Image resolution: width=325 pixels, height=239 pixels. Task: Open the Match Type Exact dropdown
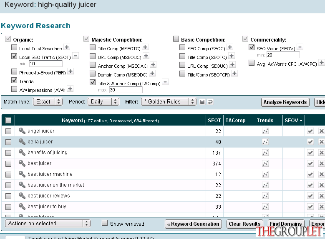click(x=48, y=102)
